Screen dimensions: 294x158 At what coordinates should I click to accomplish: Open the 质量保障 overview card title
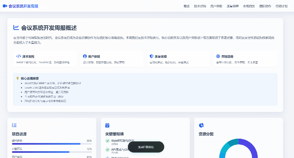tap(161, 56)
